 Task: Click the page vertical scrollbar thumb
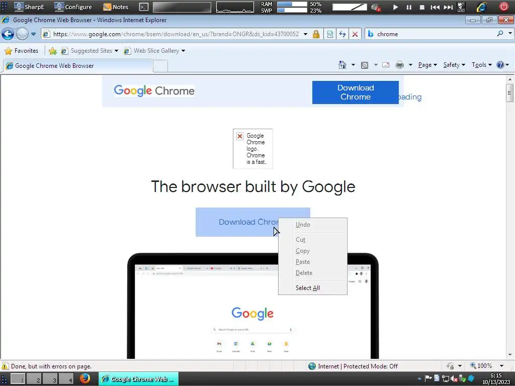click(x=510, y=93)
